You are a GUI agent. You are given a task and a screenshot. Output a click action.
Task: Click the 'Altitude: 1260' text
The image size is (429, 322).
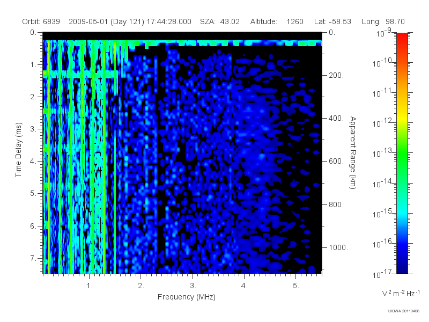pos(277,21)
